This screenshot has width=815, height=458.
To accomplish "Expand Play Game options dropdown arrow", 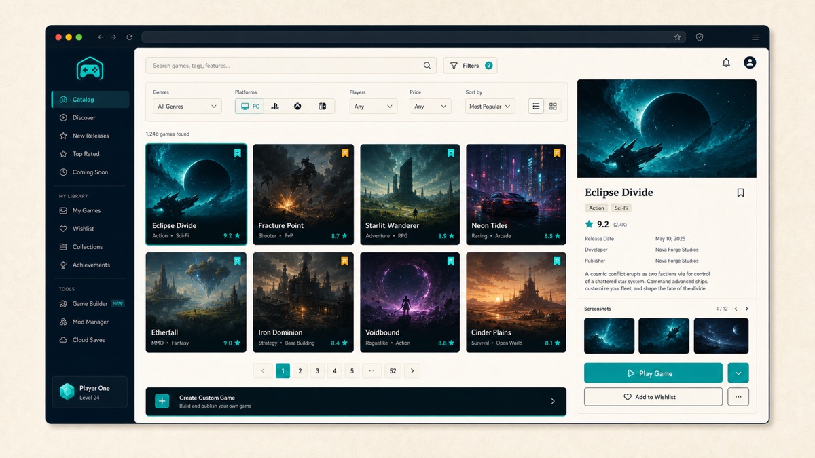I will click(738, 373).
